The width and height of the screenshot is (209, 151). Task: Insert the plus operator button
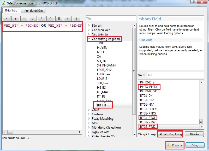point(15,19)
